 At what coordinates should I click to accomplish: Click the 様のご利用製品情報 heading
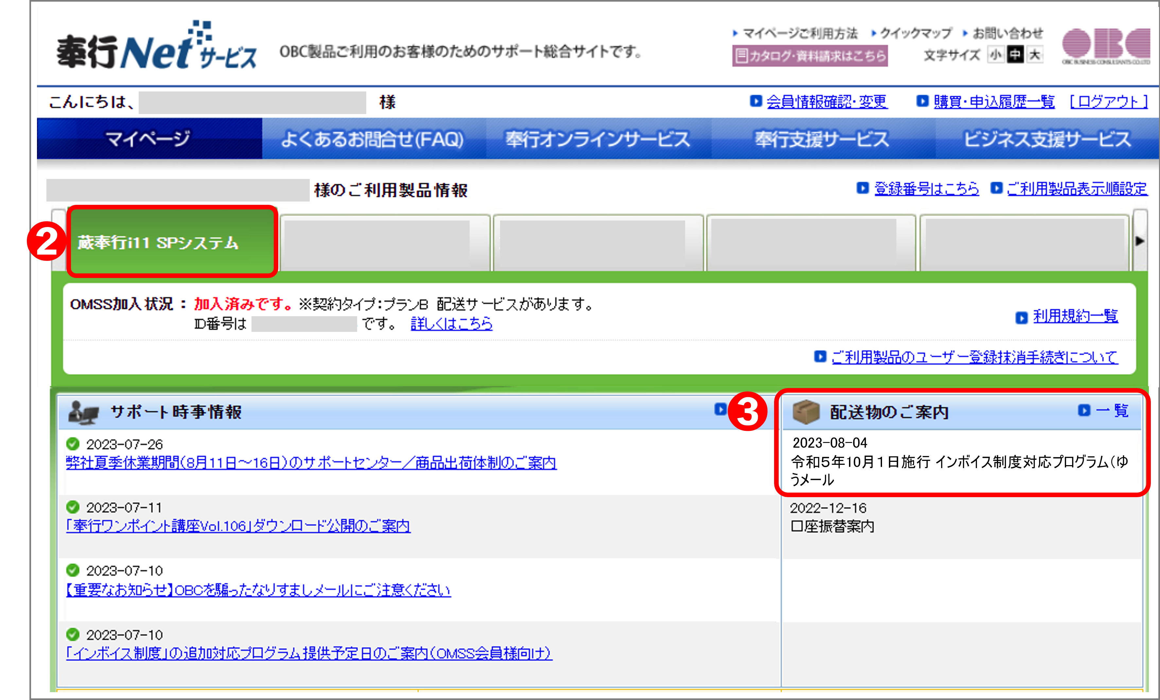391,190
